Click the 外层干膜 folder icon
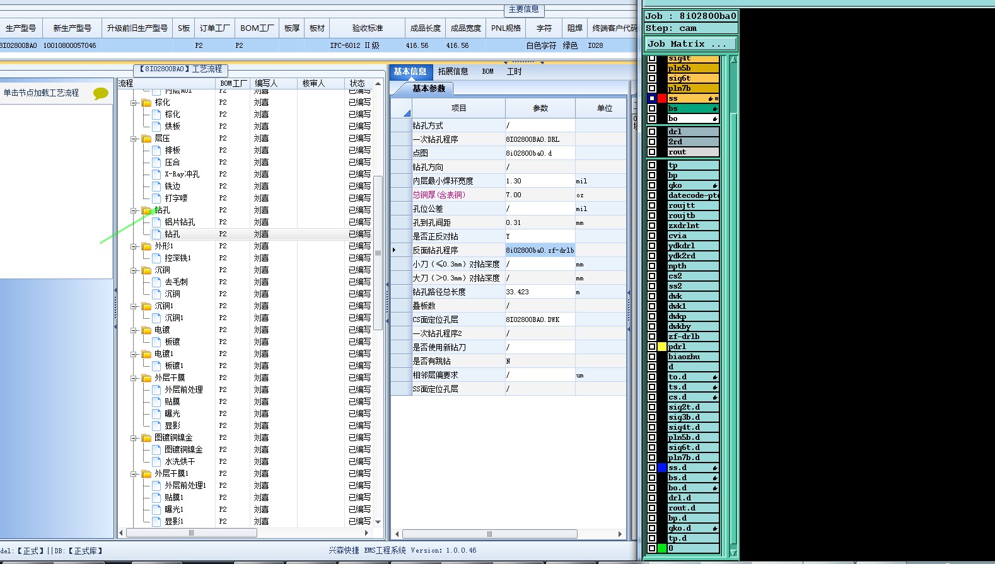 coord(146,377)
